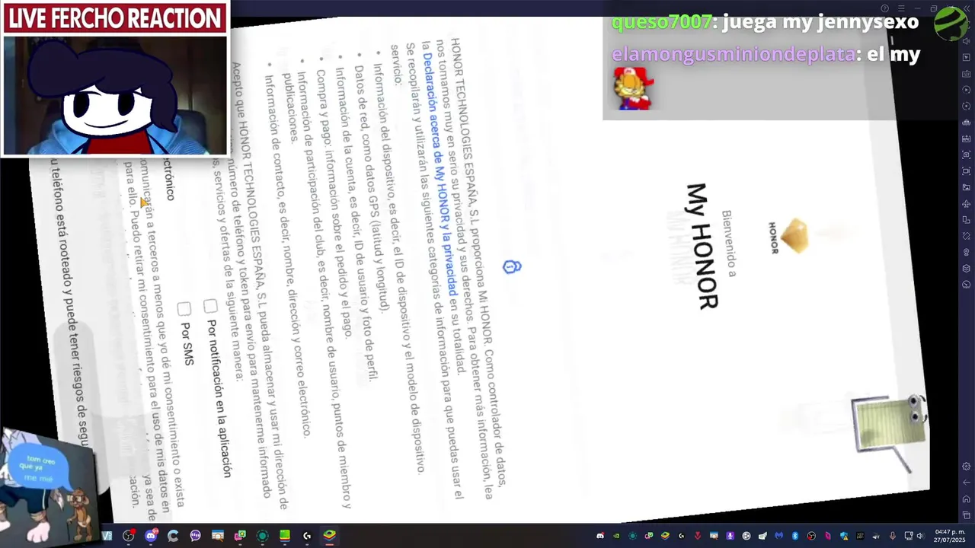The image size is (975, 548).
Task: Click the Bluetooth tray icon
Action: [795, 536]
